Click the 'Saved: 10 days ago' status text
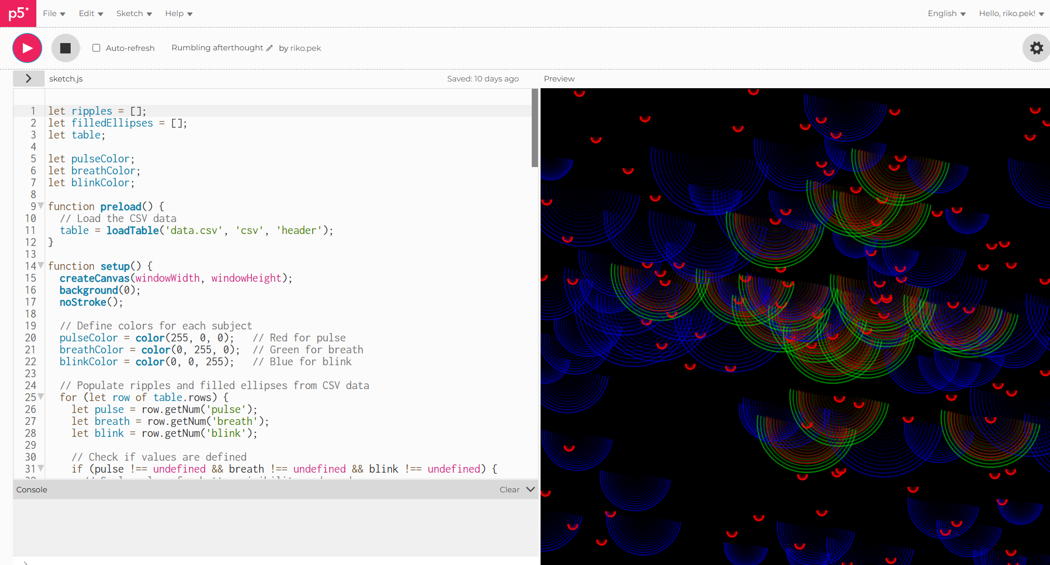 [483, 78]
